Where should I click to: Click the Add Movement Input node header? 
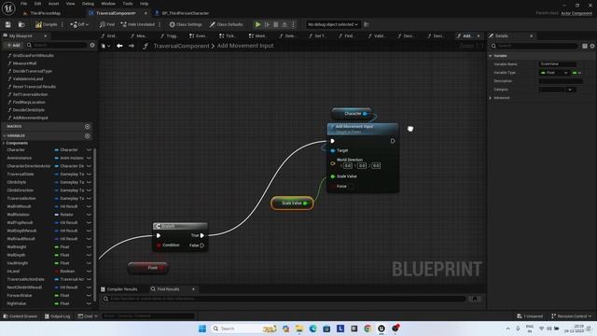(363, 129)
